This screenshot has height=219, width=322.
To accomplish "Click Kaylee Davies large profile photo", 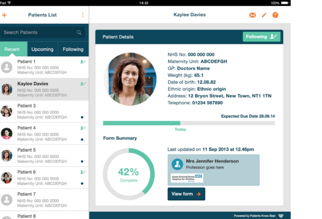I will (130, 79).
